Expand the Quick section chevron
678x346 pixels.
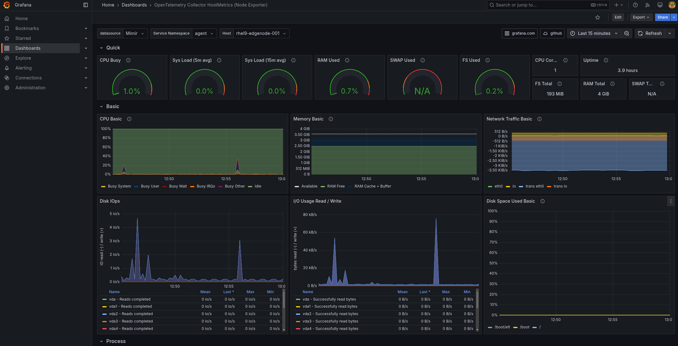pyautogui.click(x=100, y=48)
